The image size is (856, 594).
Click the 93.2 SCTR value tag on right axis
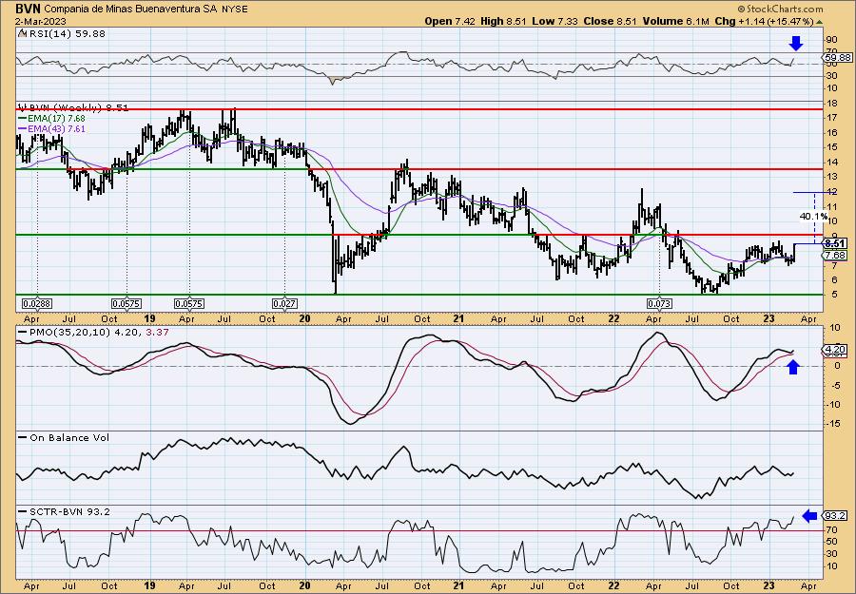point(836,515)
